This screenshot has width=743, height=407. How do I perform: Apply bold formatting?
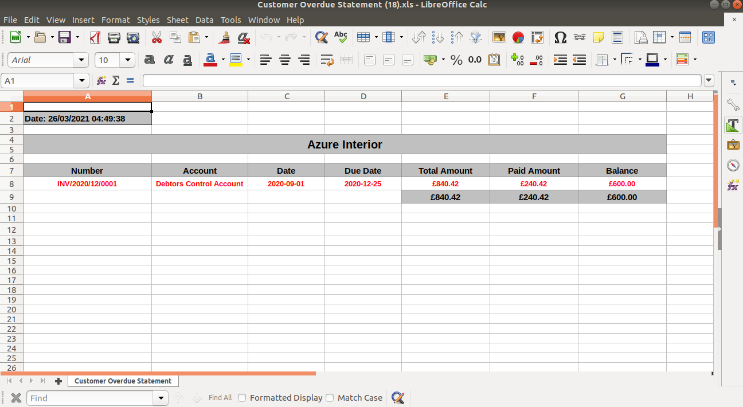(150, 60)
